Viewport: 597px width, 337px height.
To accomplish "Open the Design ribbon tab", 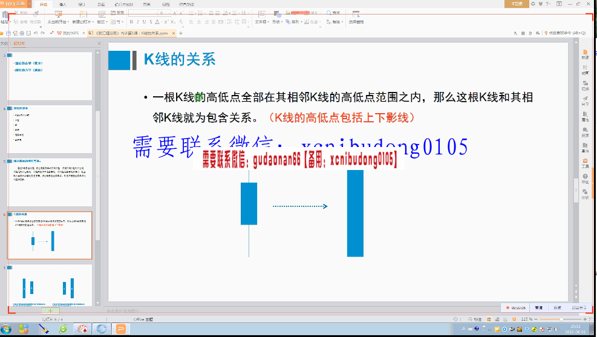I will click(82, 4).
